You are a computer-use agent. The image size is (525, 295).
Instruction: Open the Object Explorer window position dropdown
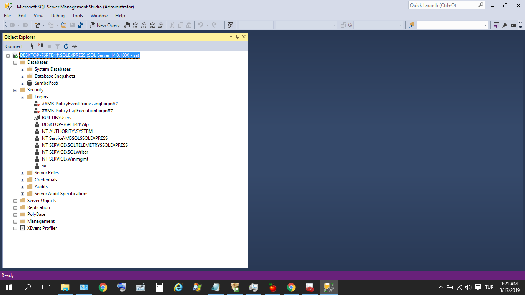[231, 37]
